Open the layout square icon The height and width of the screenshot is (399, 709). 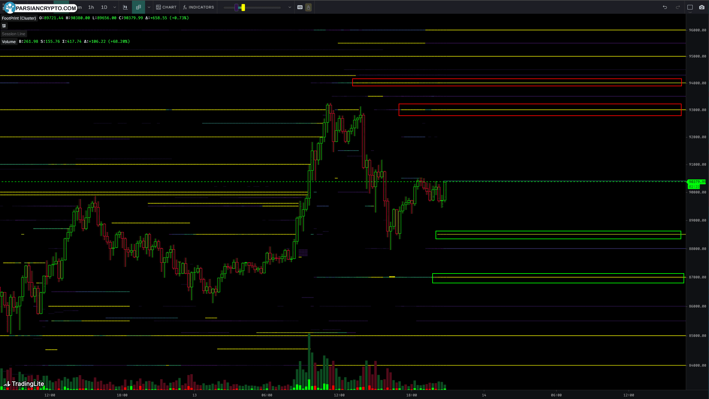pyautogui.click(x=690, y=7)
